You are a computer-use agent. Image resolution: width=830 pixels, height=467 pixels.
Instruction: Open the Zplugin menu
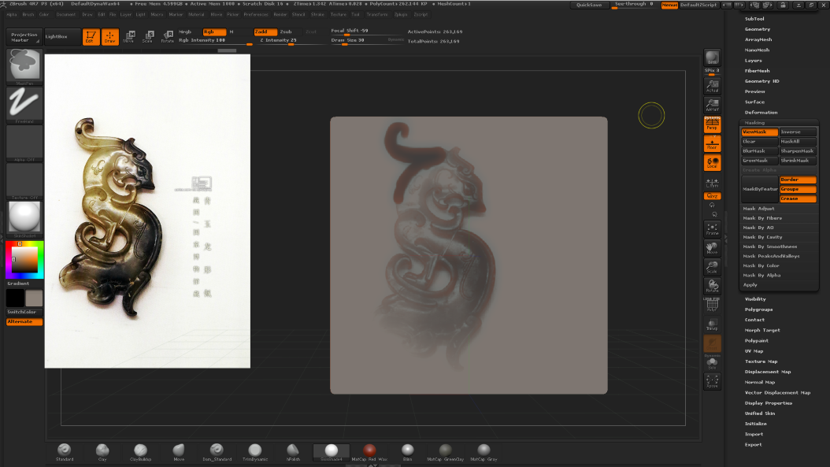click(401, 14)
